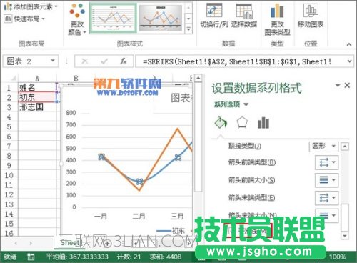Select the first chart style thumbnail
The width and height of the screenshot is (357, 263).
point(113,18)
